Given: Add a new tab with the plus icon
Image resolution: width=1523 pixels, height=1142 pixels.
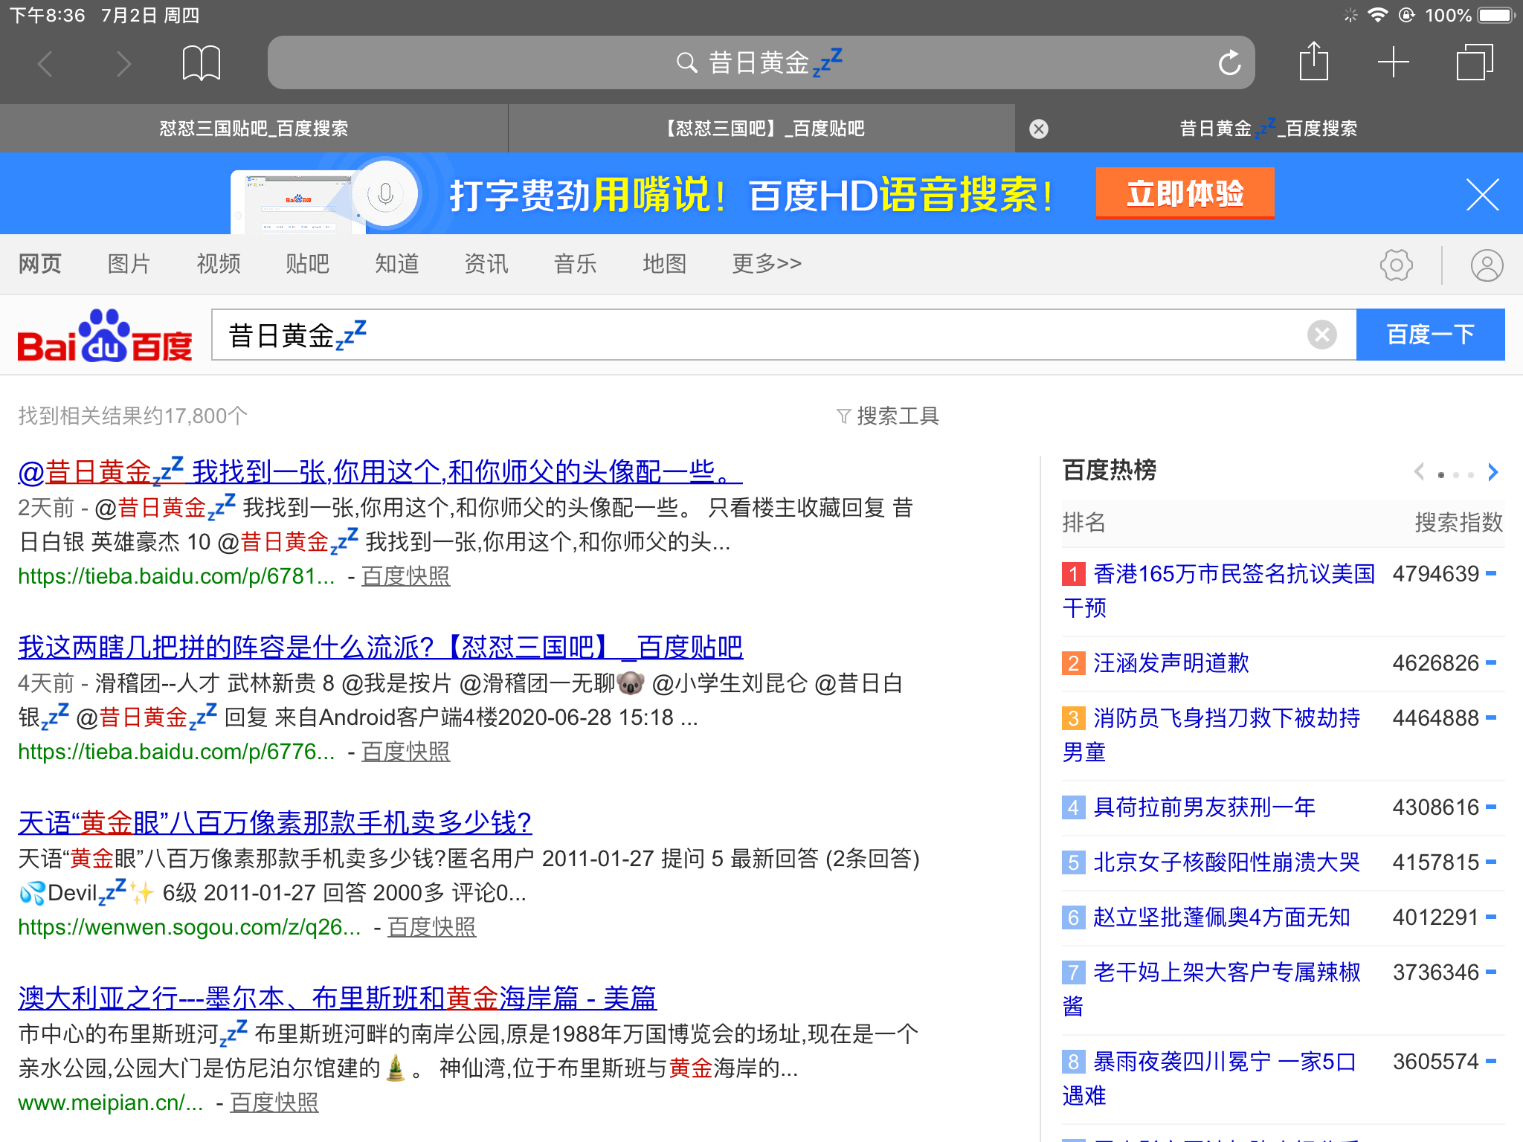Looking at the screenshot, I should point(1394,62).
